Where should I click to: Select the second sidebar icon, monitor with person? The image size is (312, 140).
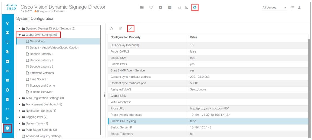(8, 33)
